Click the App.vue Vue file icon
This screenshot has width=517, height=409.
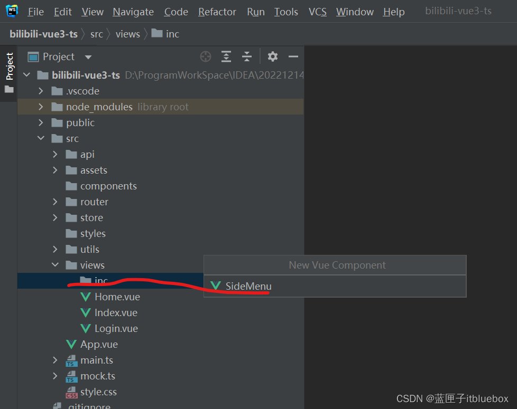click(x=71, y=344)
